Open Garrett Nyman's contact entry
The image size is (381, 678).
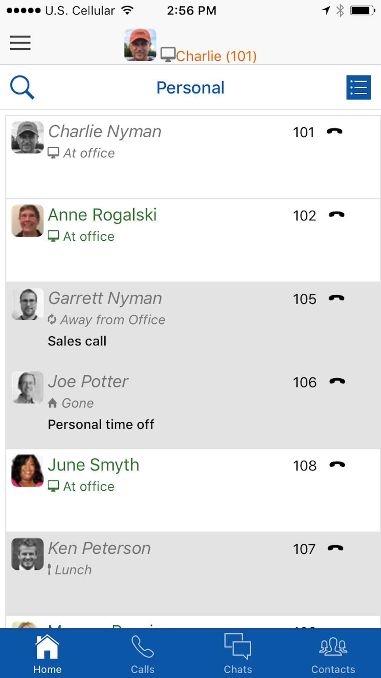[193, 323]
